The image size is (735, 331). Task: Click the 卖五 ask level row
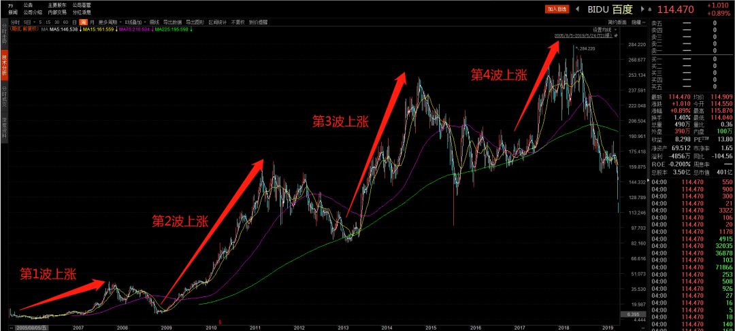coord(683,23)
